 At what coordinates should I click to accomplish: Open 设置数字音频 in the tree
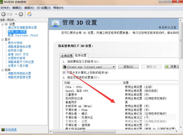(16, 58)
